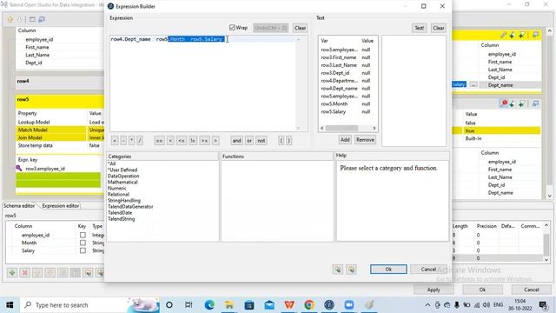Select the TalendString category
This screenshot has width=556, height=313.
click(x=122, y=218)
